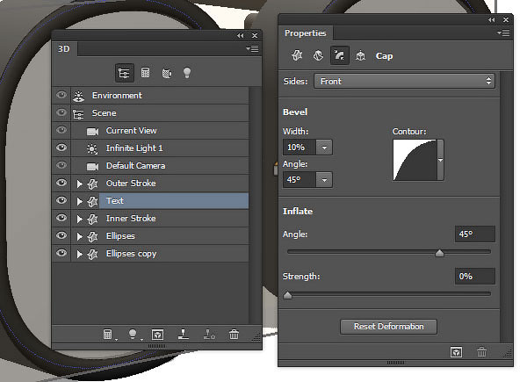This screenshot has width=527, height=382.
Task: Select the Text item in 3D list
Action: click(173, 201)
